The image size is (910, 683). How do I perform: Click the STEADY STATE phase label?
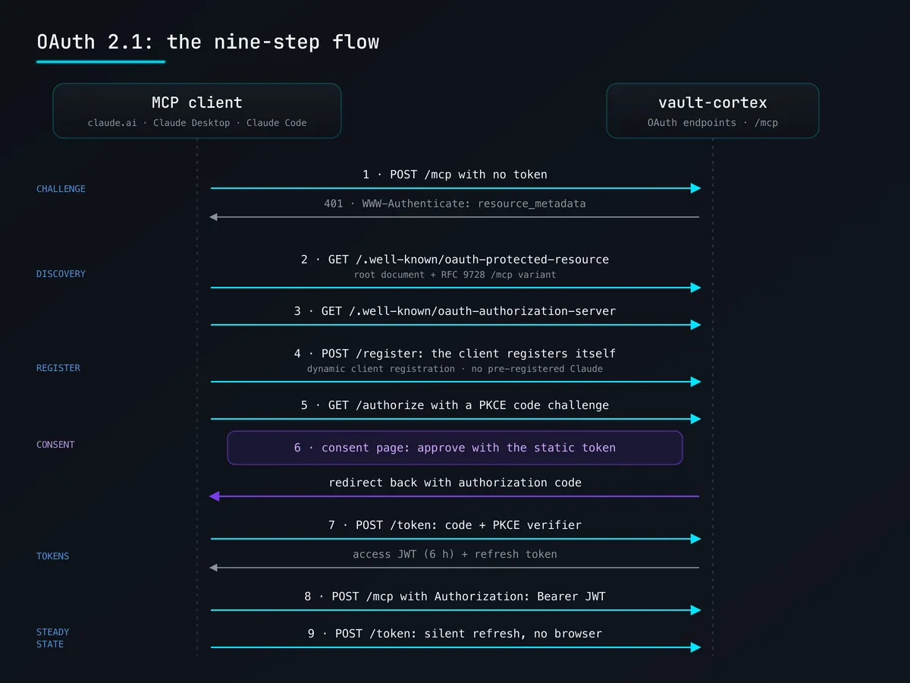[52, 638]
